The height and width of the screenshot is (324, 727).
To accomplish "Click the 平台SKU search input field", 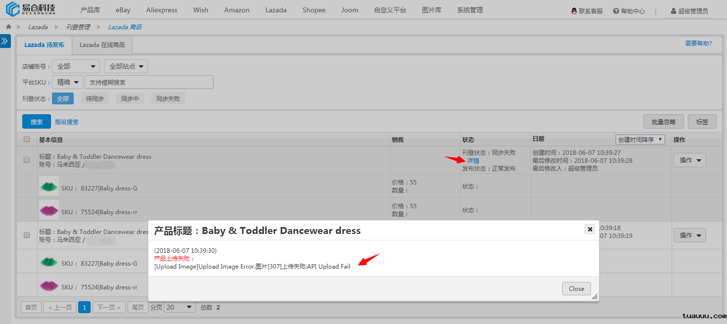I will (x=149, y=82).
